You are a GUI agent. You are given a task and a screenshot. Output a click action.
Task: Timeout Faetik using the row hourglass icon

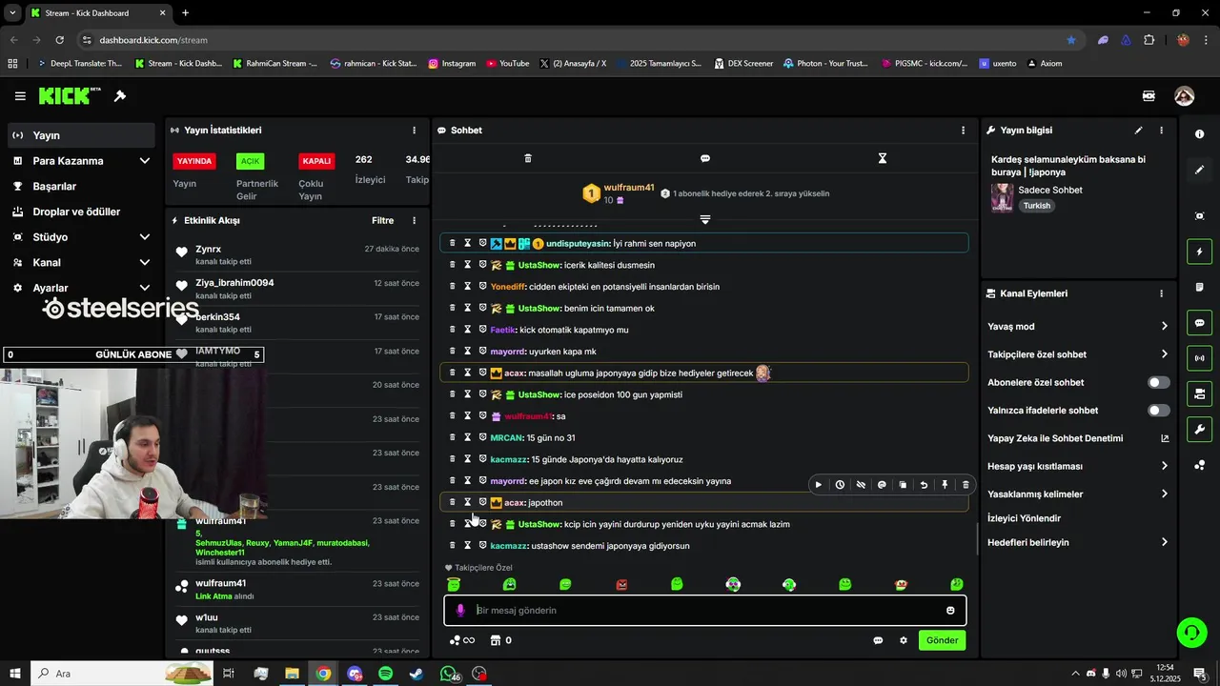pyautogui.click(x=467, y=330)
